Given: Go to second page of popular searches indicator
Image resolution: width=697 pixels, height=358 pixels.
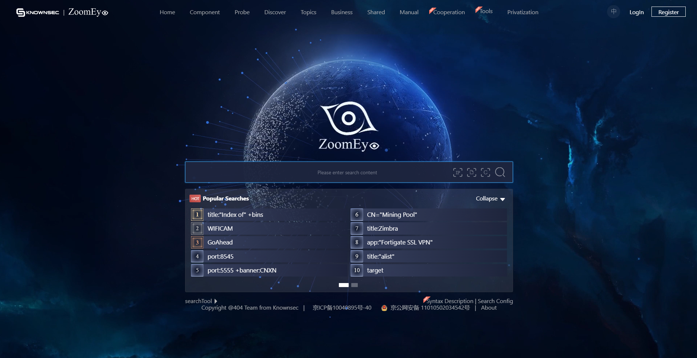Looking at the screenshot, I should coord(355,285).
